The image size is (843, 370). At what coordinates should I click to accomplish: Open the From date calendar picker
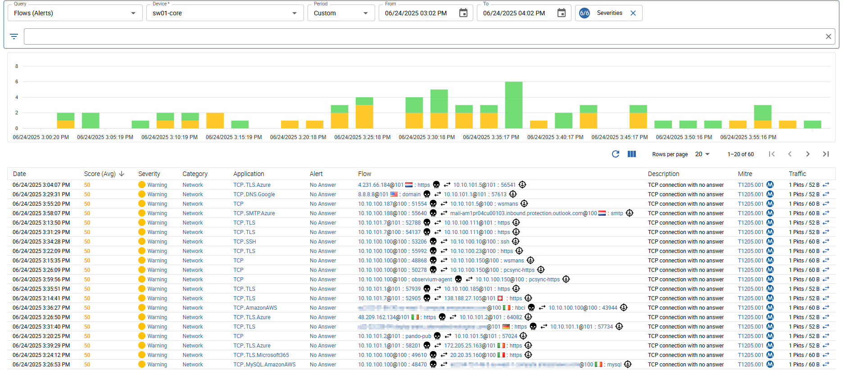(x=463, y=13)
